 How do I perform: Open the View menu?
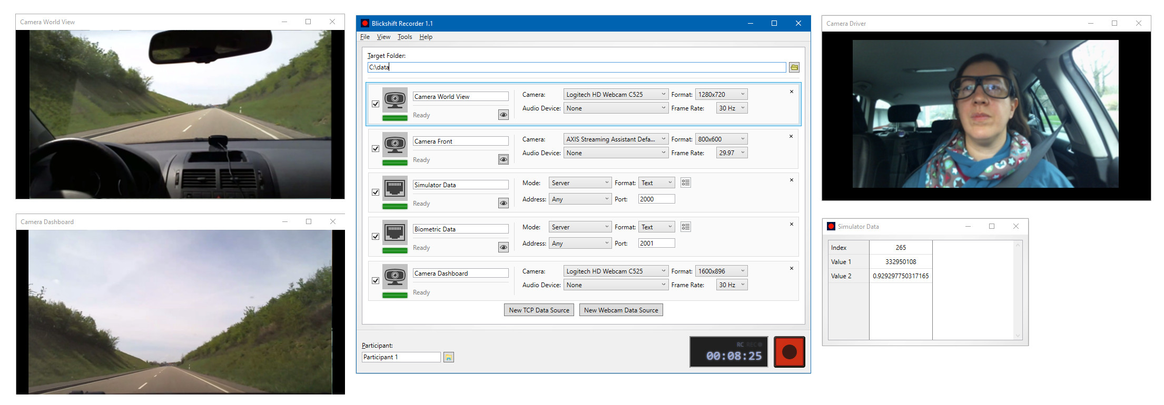click(x=383, y=37)
